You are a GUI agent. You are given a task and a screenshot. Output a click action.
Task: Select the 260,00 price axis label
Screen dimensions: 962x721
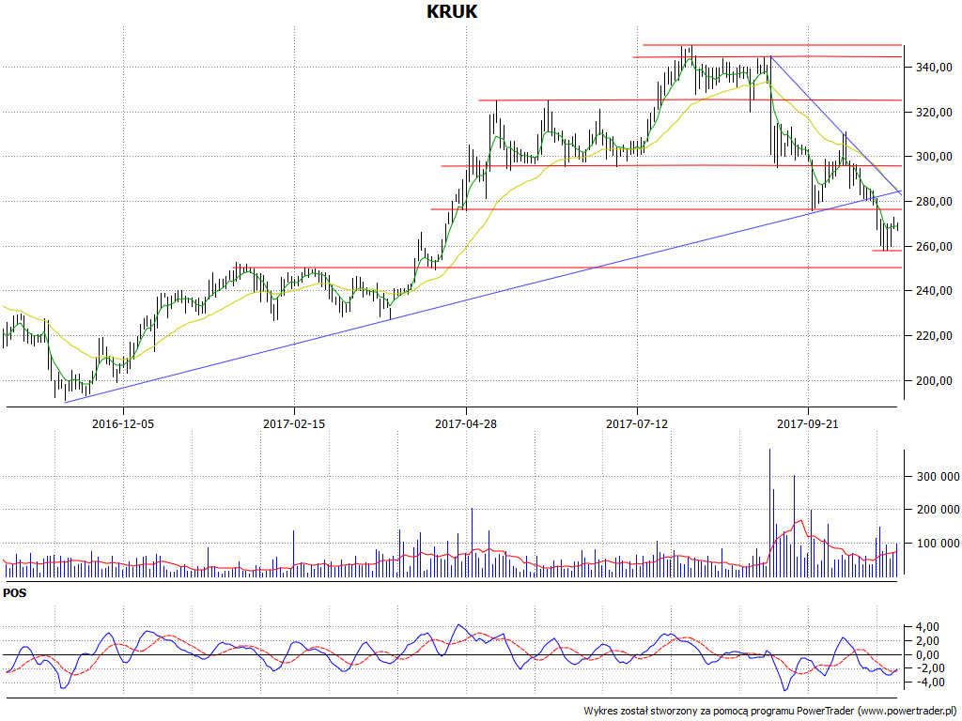(x=935, y=247)
